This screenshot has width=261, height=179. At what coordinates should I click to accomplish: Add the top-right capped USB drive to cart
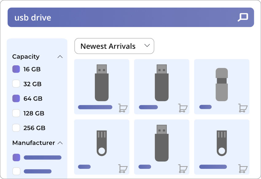click(243, 108)
